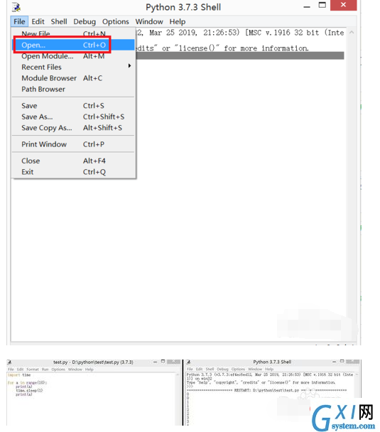Choose Save from the File menu
Screen dimensions: 380x432
coord(74,106)
